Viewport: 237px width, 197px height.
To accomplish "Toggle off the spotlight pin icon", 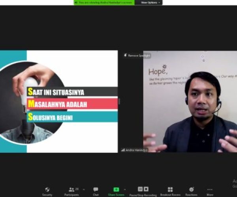I will click(125, 56).
